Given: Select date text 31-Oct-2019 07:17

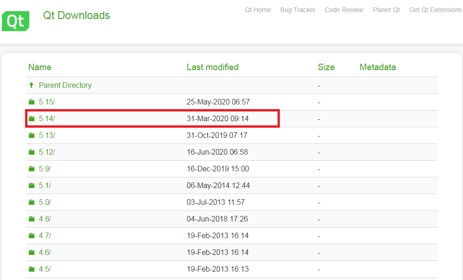Looking at the screenshot, I should (217, 136).
